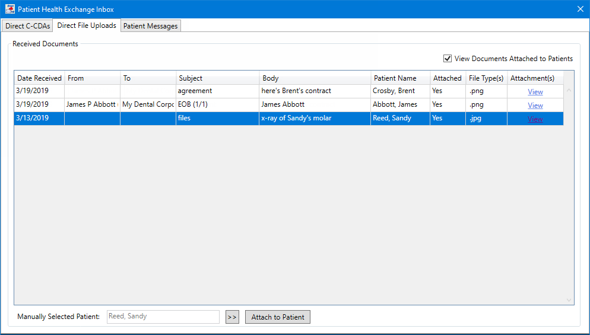
Task: View attachment for Brent Crosby's agreement
Action: tap(535, 92)
